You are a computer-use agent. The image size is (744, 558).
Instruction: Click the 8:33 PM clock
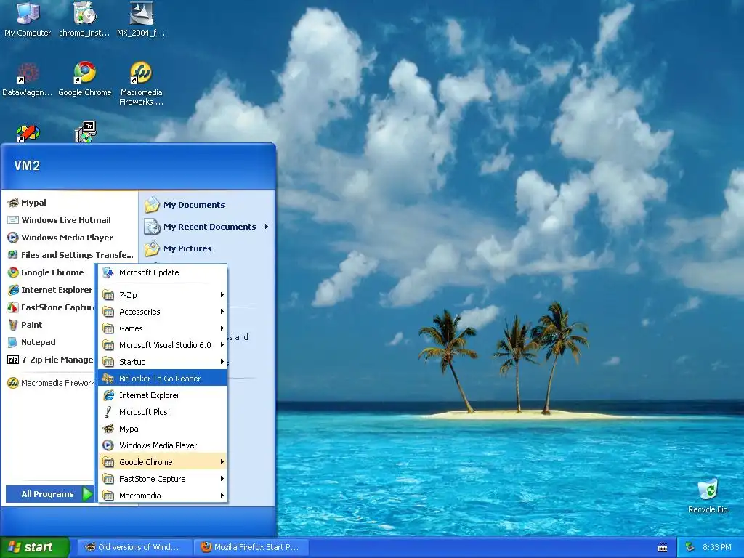click(716, 547)
